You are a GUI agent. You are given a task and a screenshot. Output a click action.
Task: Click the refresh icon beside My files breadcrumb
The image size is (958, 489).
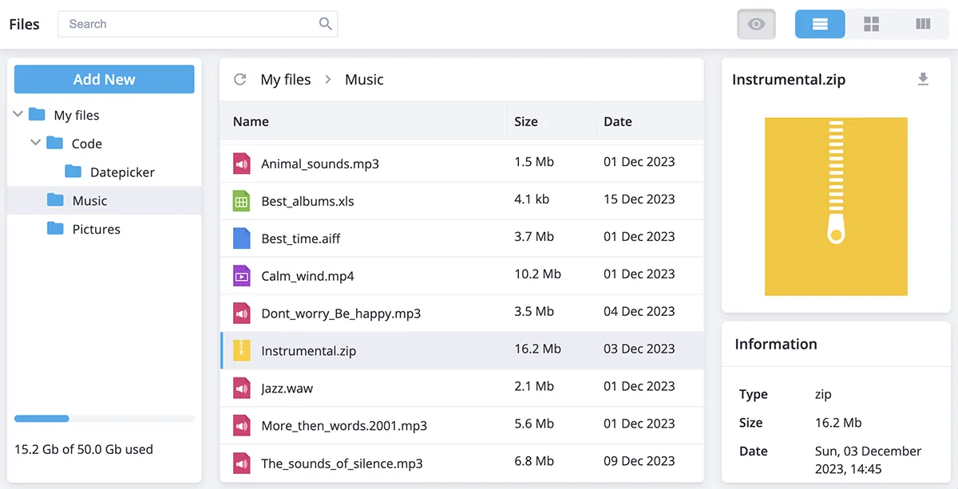pos(239,79)
